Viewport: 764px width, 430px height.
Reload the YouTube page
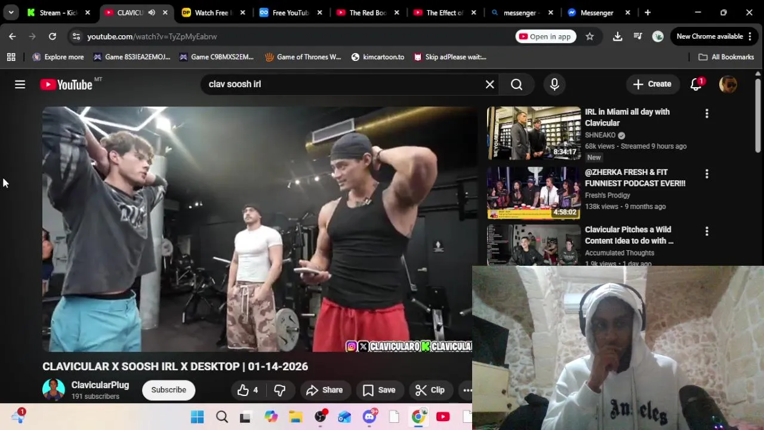click(53, 36)
